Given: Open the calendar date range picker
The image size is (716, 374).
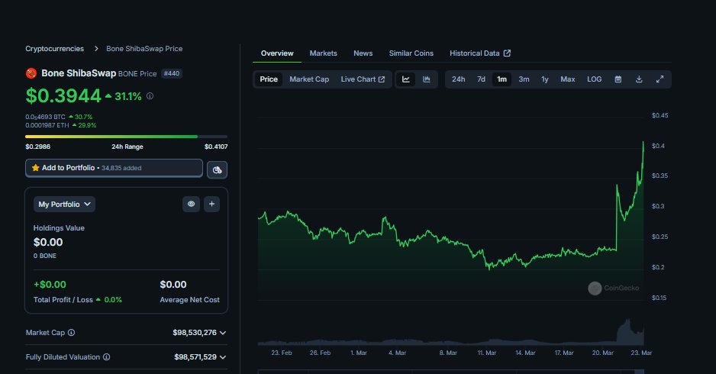Looking at the screenshot, I should click(618, 79).
